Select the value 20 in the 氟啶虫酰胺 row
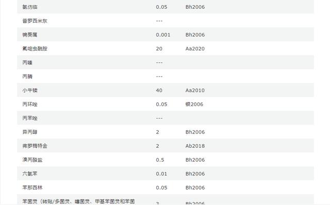Screen dimensions: 330x205 159,48
